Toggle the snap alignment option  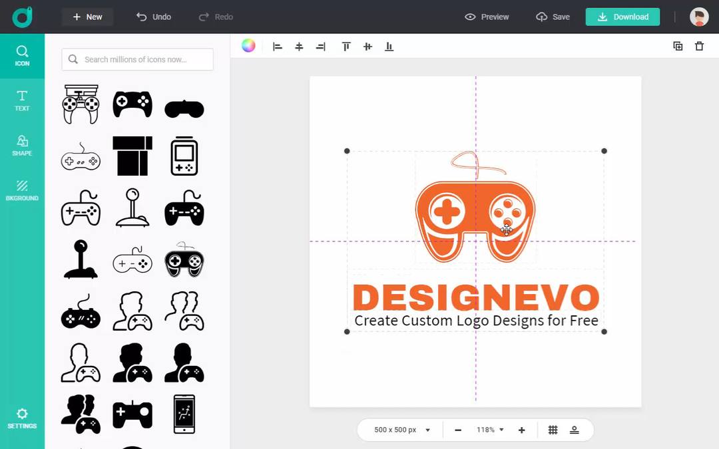coord(574,430)
